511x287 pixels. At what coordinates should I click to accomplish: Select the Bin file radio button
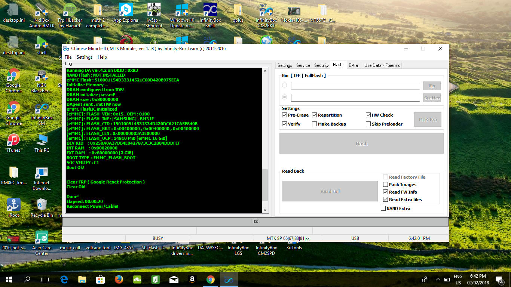coord(285,86)
